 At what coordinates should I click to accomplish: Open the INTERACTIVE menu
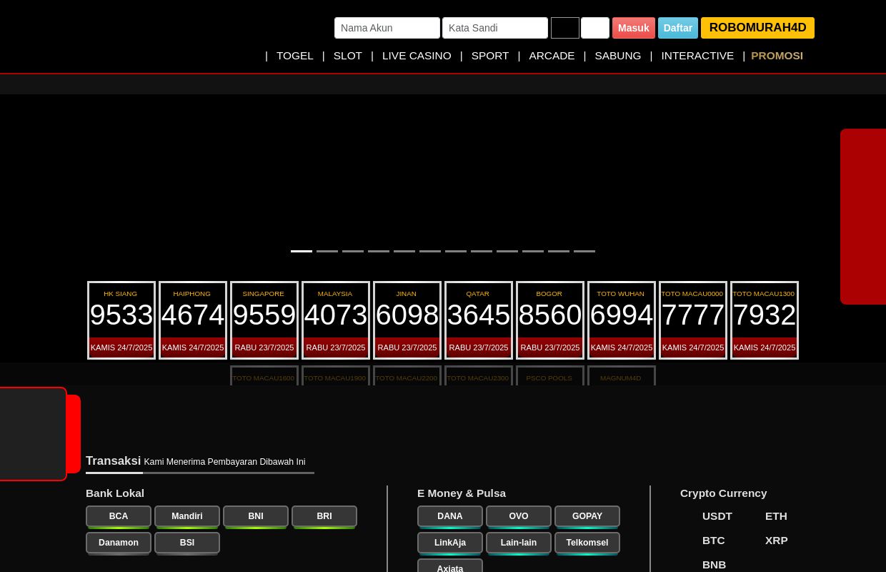tap(697, 56)
